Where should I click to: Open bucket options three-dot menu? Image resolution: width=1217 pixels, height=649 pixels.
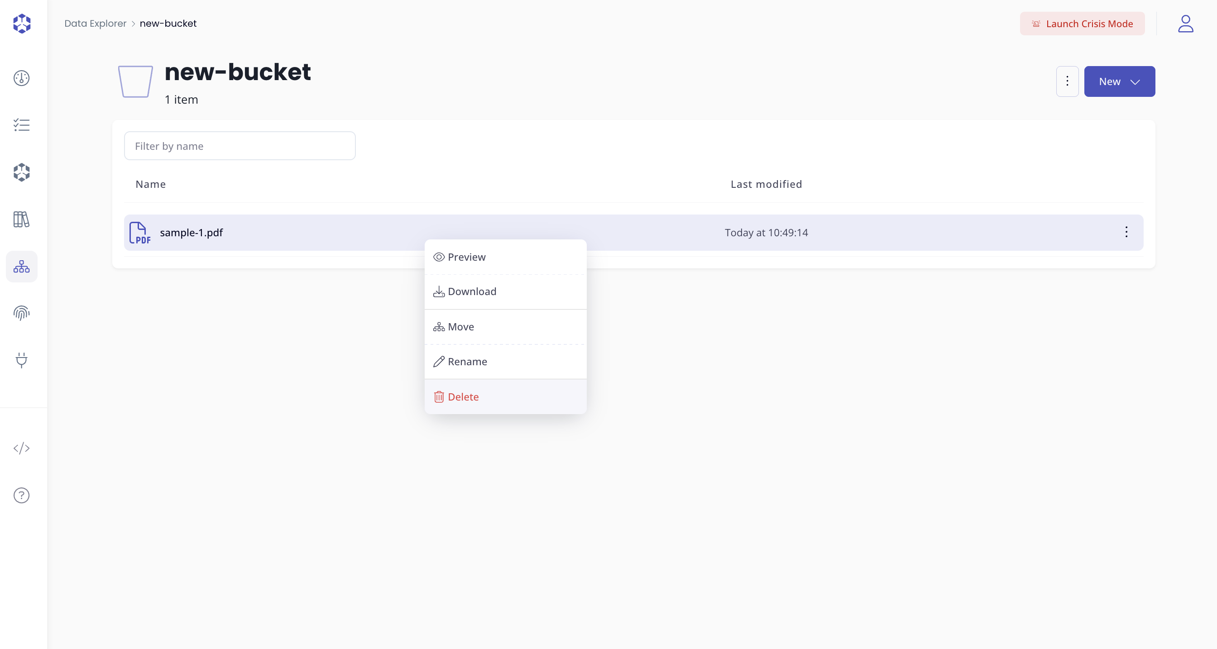click(1067, 82)
